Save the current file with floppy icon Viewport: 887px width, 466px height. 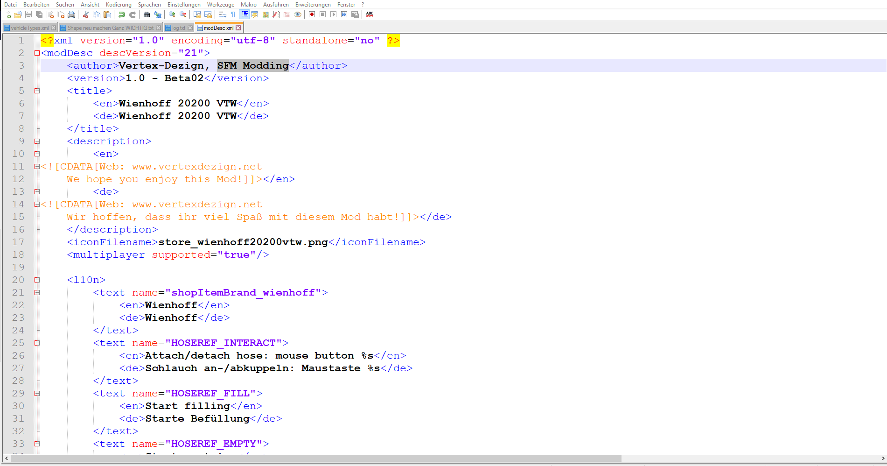point(28,14)
